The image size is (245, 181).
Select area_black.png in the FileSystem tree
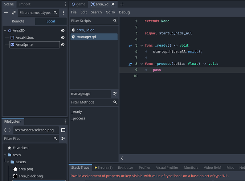point(31,176)
